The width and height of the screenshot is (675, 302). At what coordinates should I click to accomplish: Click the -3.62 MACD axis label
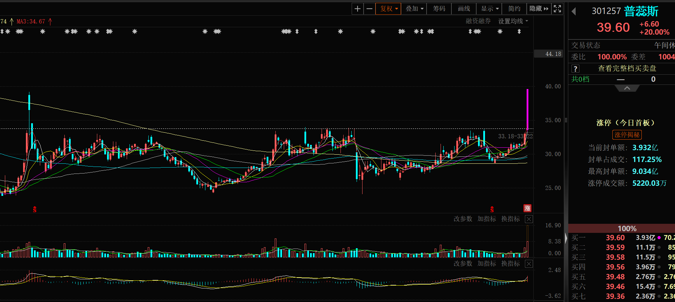(x=553, y=296)
